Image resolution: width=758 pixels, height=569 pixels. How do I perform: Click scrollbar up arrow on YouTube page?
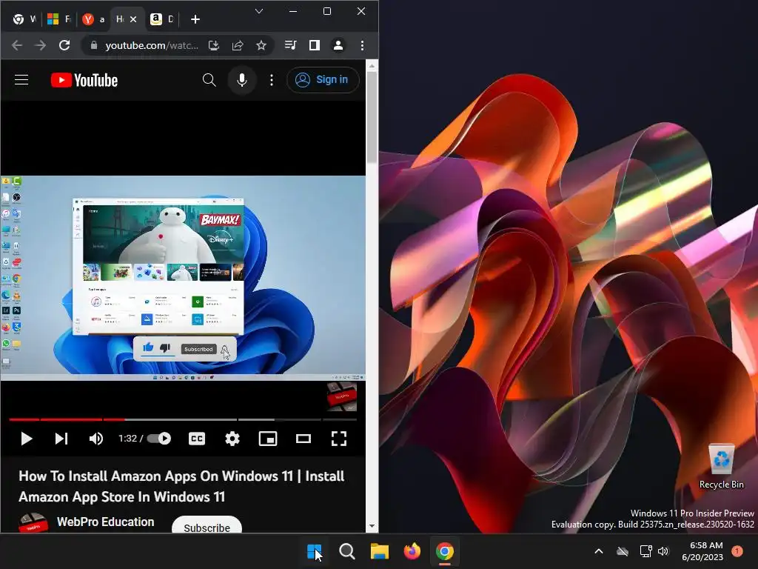click(372, 66)
